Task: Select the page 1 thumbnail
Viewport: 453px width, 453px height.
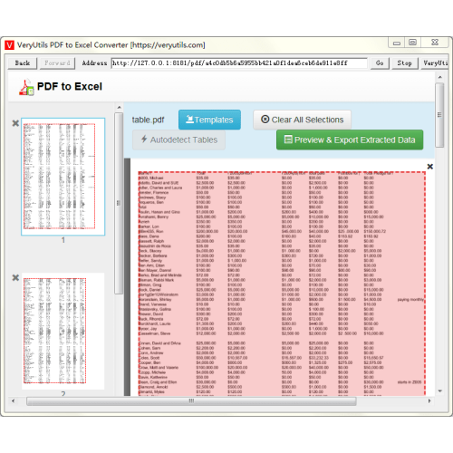Action: tap(63, 177)
